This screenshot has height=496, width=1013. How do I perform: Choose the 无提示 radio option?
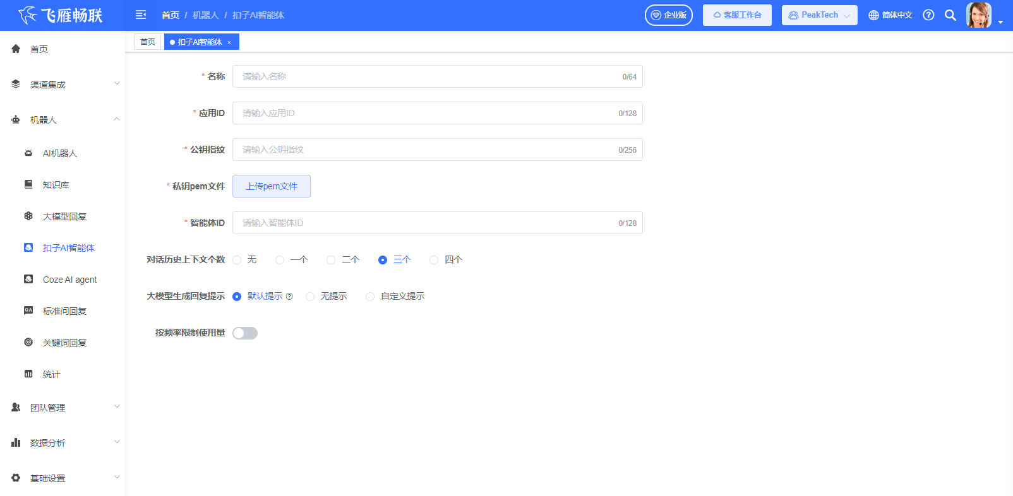click(x=310, y=297)
